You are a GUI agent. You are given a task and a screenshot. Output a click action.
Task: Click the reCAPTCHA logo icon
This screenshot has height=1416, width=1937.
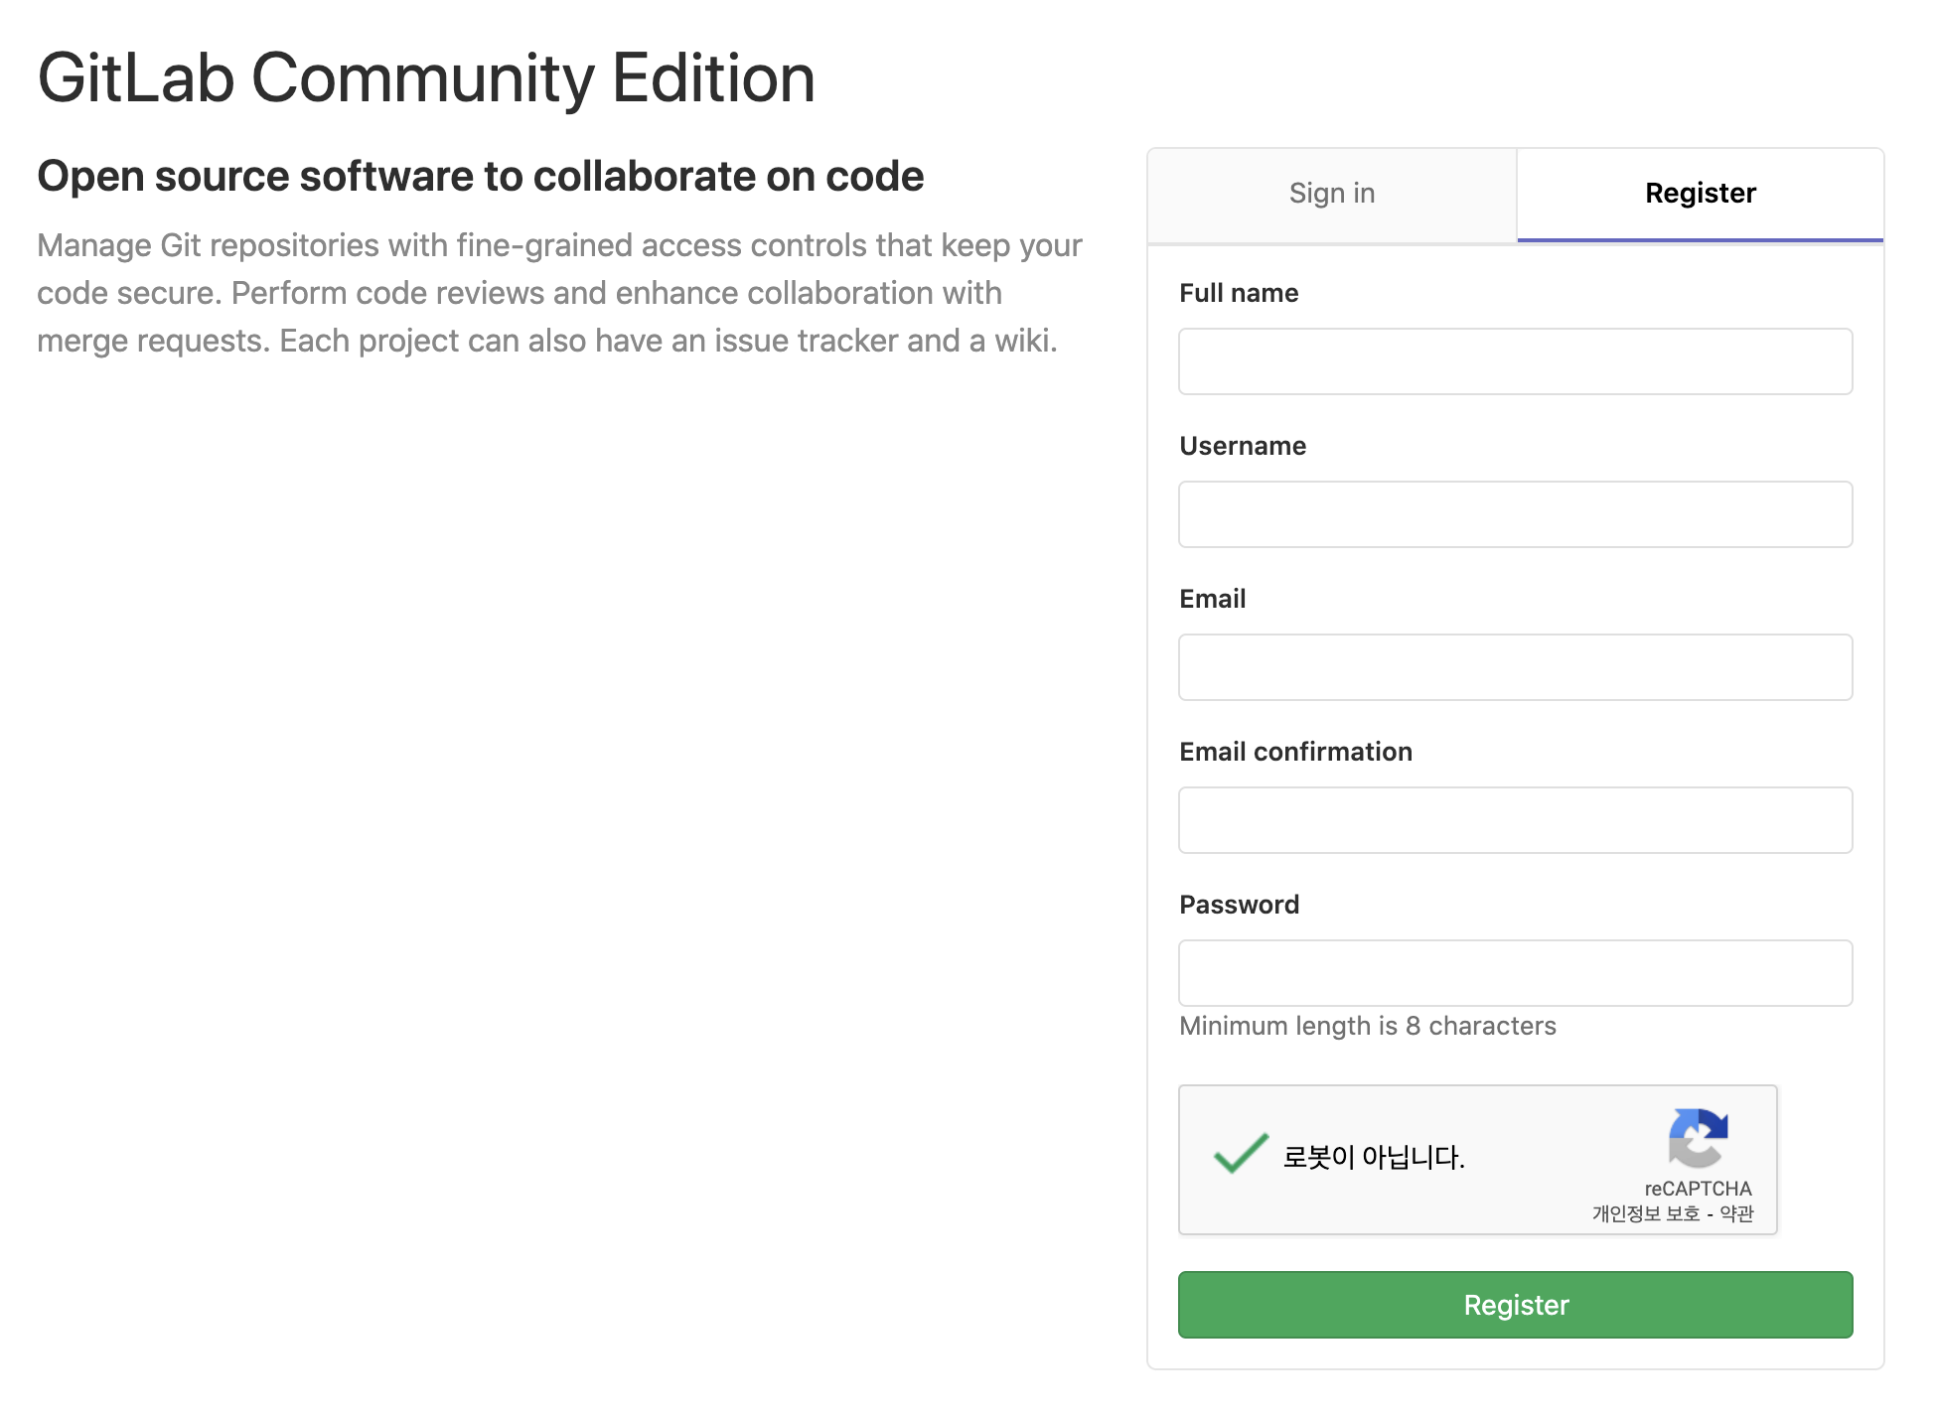coord(1699,1139)
